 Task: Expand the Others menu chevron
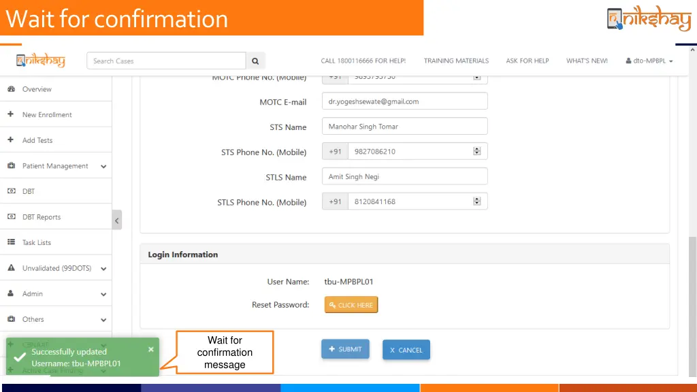pyautogui.click(x=103, y=320)
